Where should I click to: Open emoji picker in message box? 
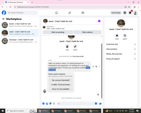[96, 104]
